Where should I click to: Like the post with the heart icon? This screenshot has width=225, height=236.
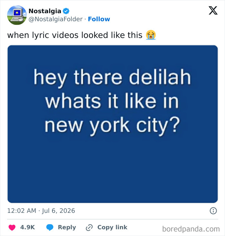click(12, 227)
